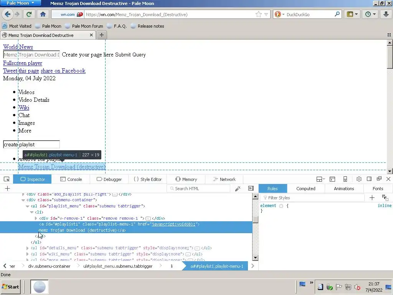Viewport: 393px width, 295px height.
Task: Open the Wiki link in page list
Action: tap(24, 108)
